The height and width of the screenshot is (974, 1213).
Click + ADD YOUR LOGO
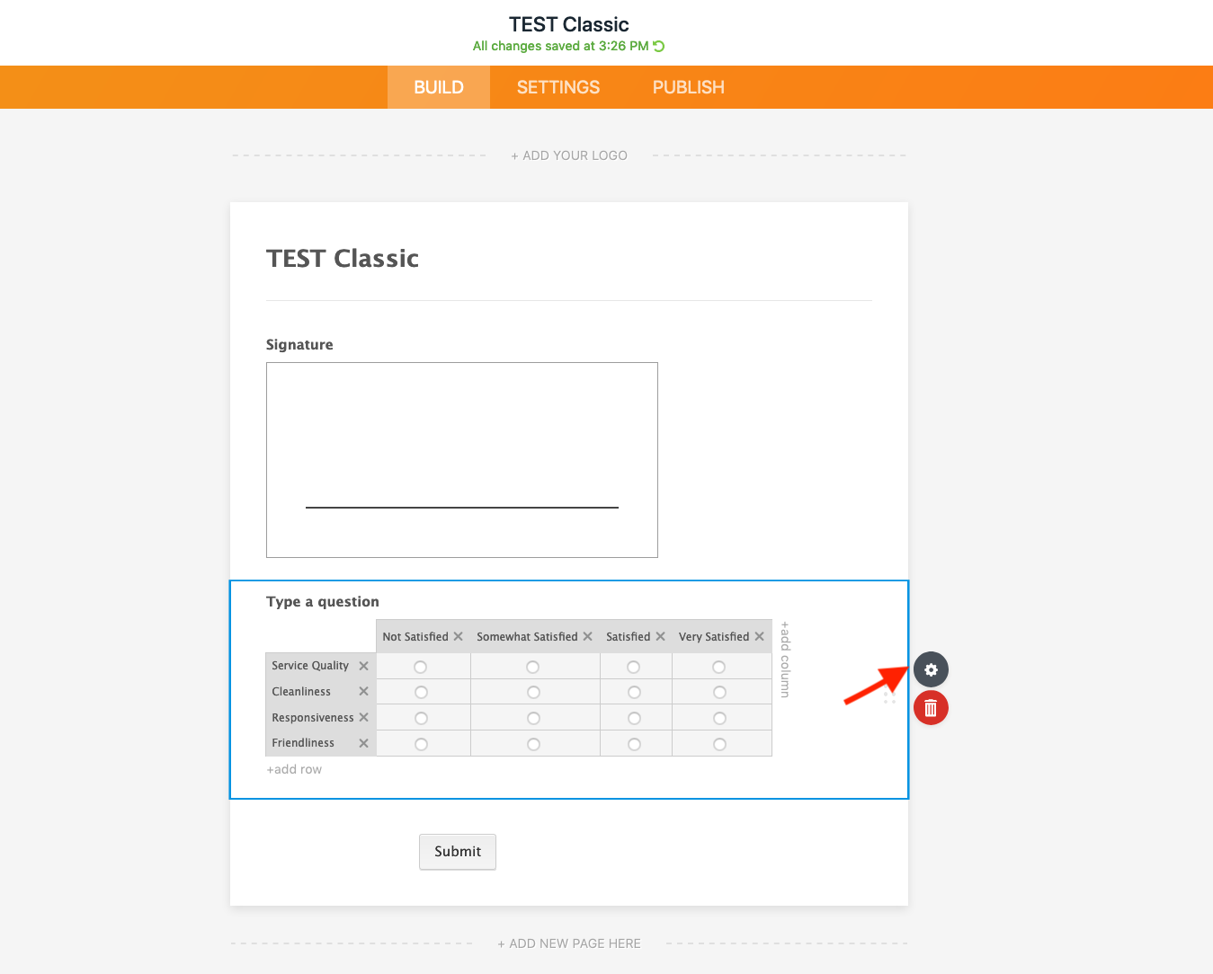[x=569, y=155]
